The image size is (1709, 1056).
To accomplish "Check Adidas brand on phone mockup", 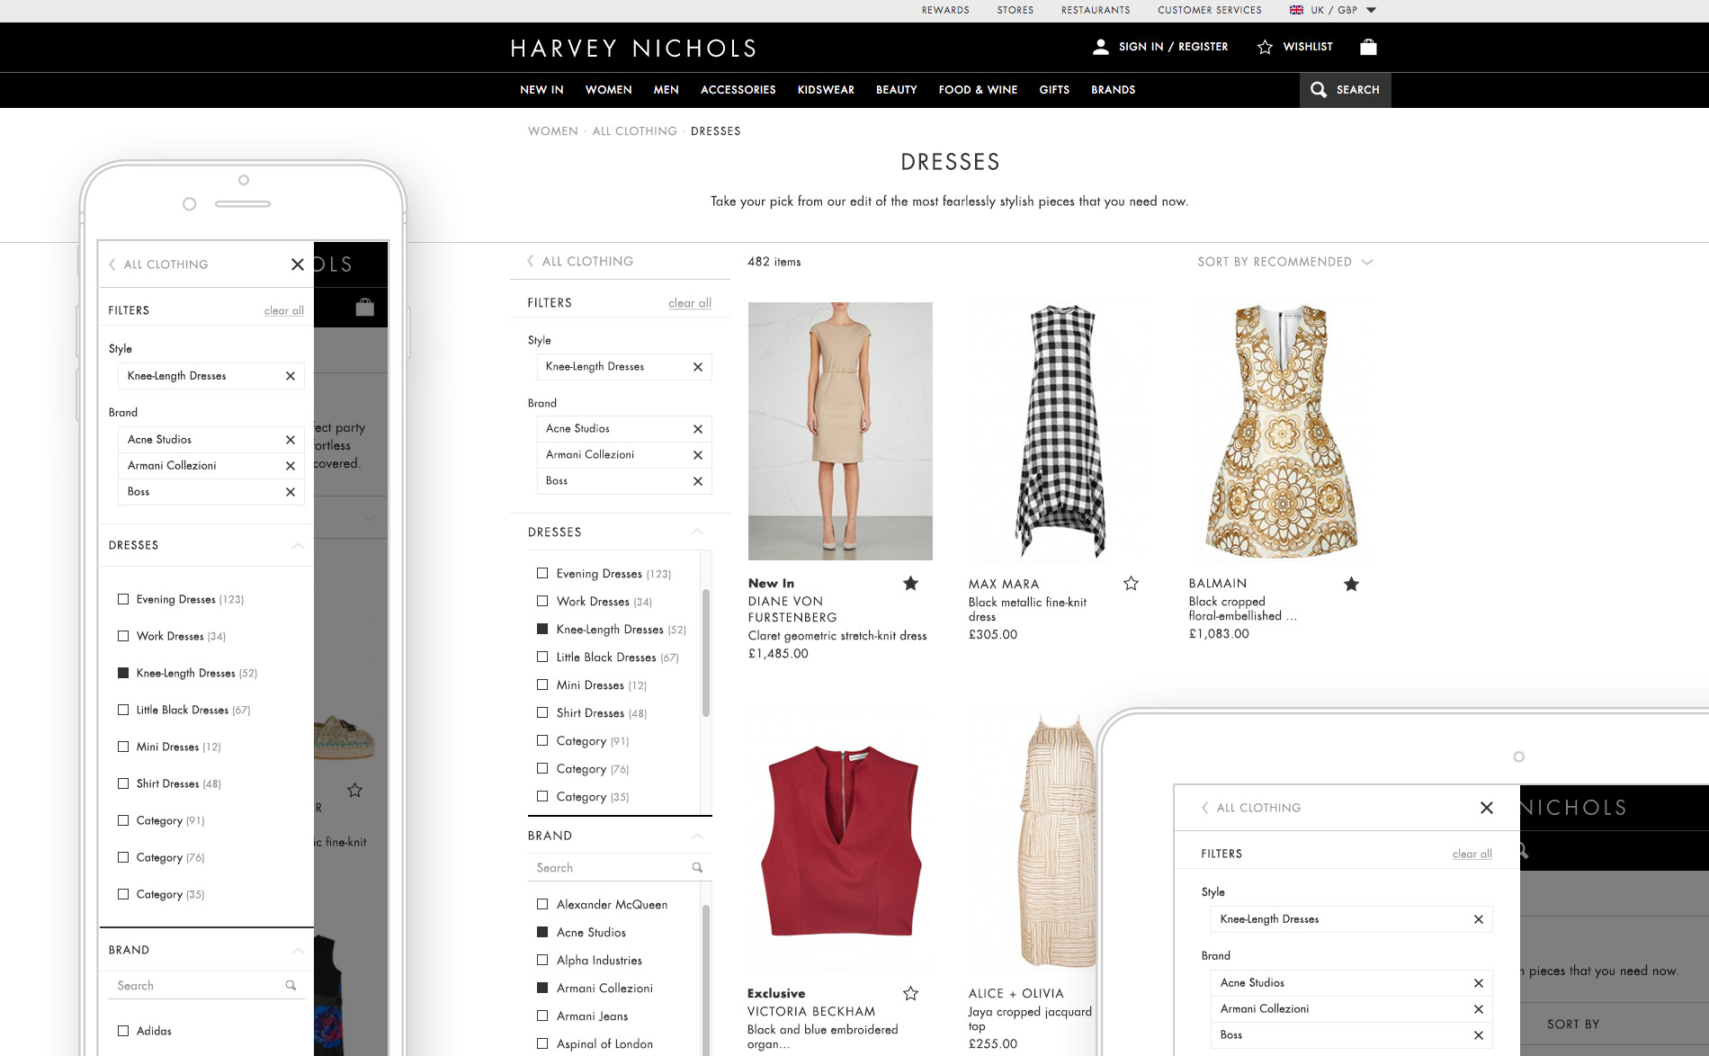I will 123,1031.
